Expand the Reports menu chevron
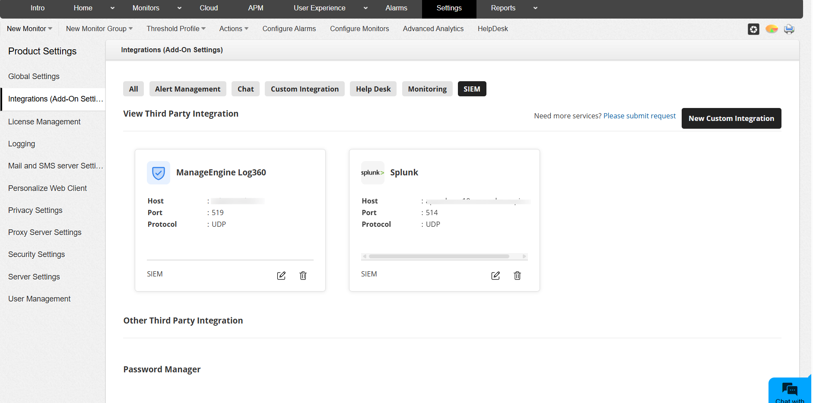 tap(535, 8)
